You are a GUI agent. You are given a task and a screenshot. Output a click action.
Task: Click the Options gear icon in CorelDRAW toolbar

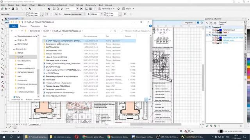click(x=118, y=9)
